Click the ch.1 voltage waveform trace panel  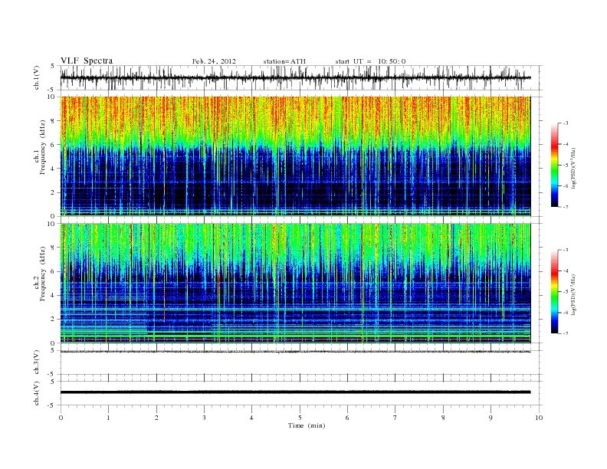pos(301,77)
